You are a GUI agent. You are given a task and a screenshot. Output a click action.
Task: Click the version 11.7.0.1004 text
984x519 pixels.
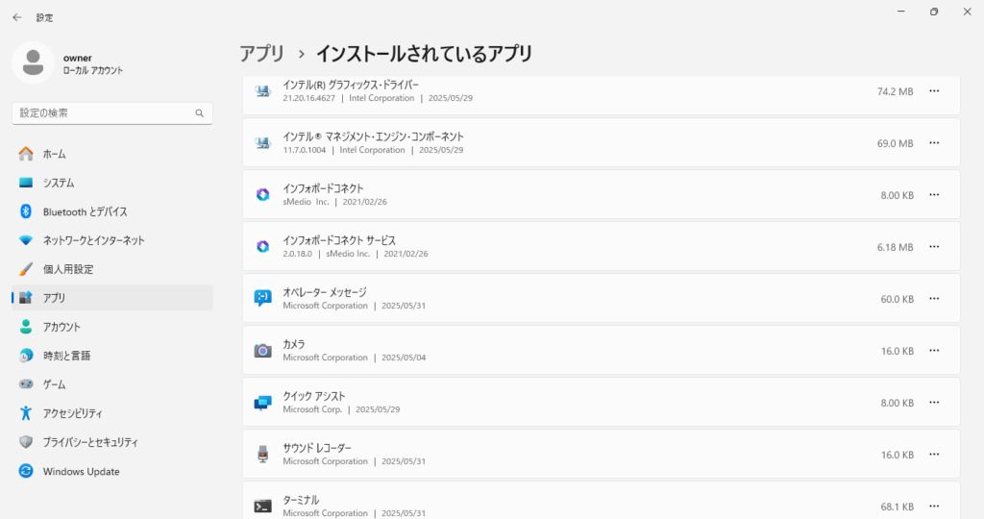click(305, 150)
